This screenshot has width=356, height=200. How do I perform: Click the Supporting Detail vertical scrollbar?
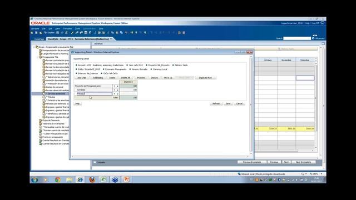(x=251, y=104)
